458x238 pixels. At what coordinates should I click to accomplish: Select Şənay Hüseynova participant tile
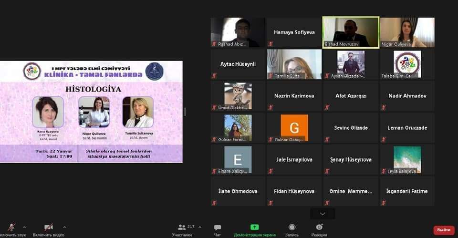click(x=351, y=160)
